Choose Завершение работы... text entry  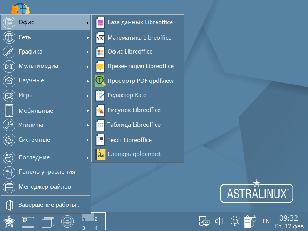point(50,205)
